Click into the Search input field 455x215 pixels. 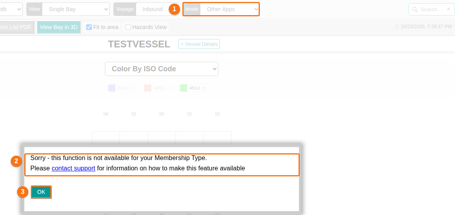point(431,9)
